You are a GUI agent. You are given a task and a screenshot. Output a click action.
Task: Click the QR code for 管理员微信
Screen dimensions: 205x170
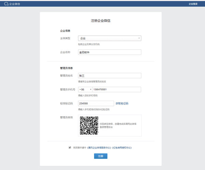pyautogui.click(x=89, y=125)
